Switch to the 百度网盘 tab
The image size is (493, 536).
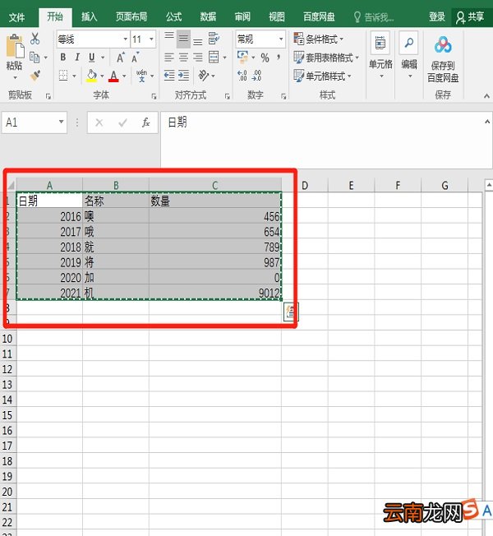[x=319, y=16]
